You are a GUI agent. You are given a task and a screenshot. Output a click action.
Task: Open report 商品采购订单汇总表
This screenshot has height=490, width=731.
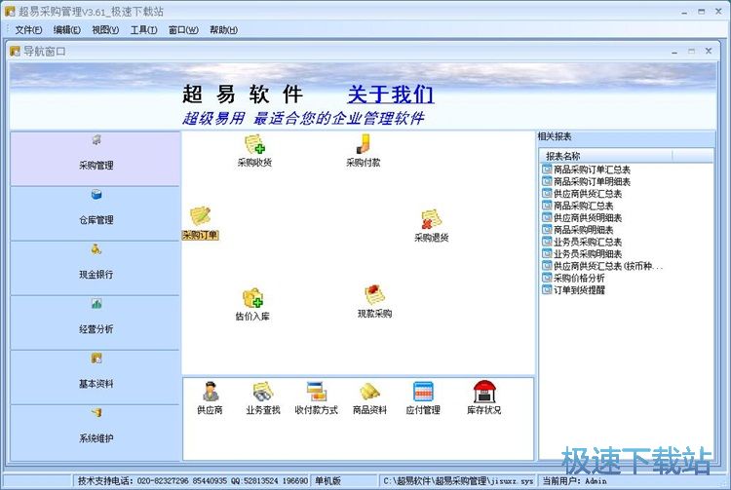pos(587,170)
